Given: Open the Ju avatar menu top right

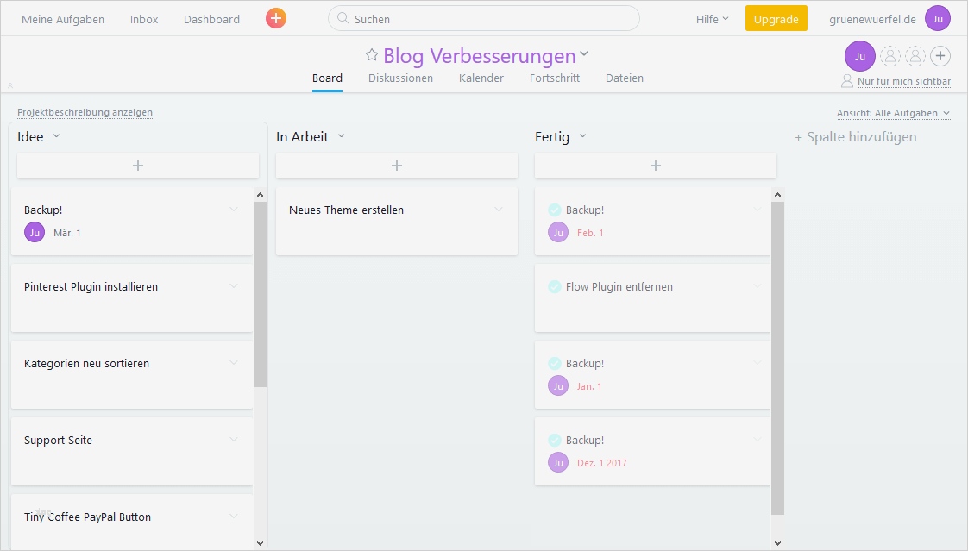Looking at the screenshot, I should [938, 18].
